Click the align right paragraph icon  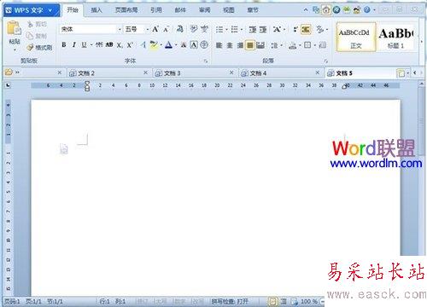click(x=240, y=45)
